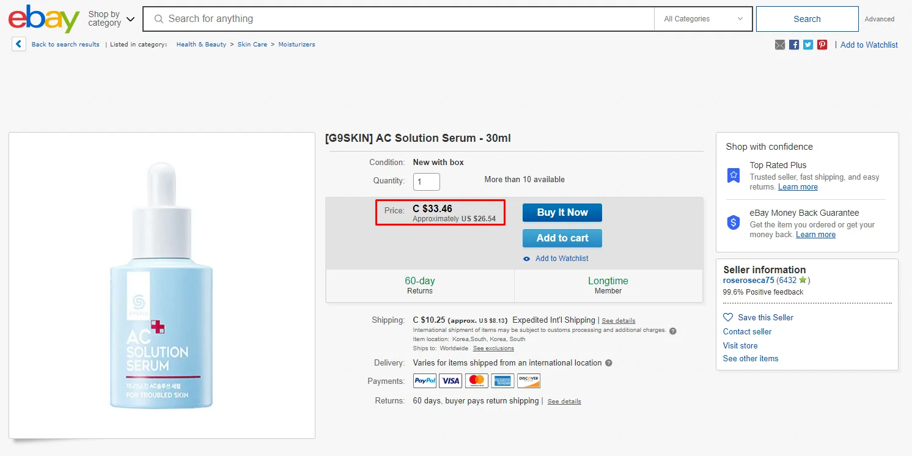The width and height of the screenshot is (912, 456).
Task: Open the Moisturizers breadcrumb category
Action: click(x=296, y=45)
